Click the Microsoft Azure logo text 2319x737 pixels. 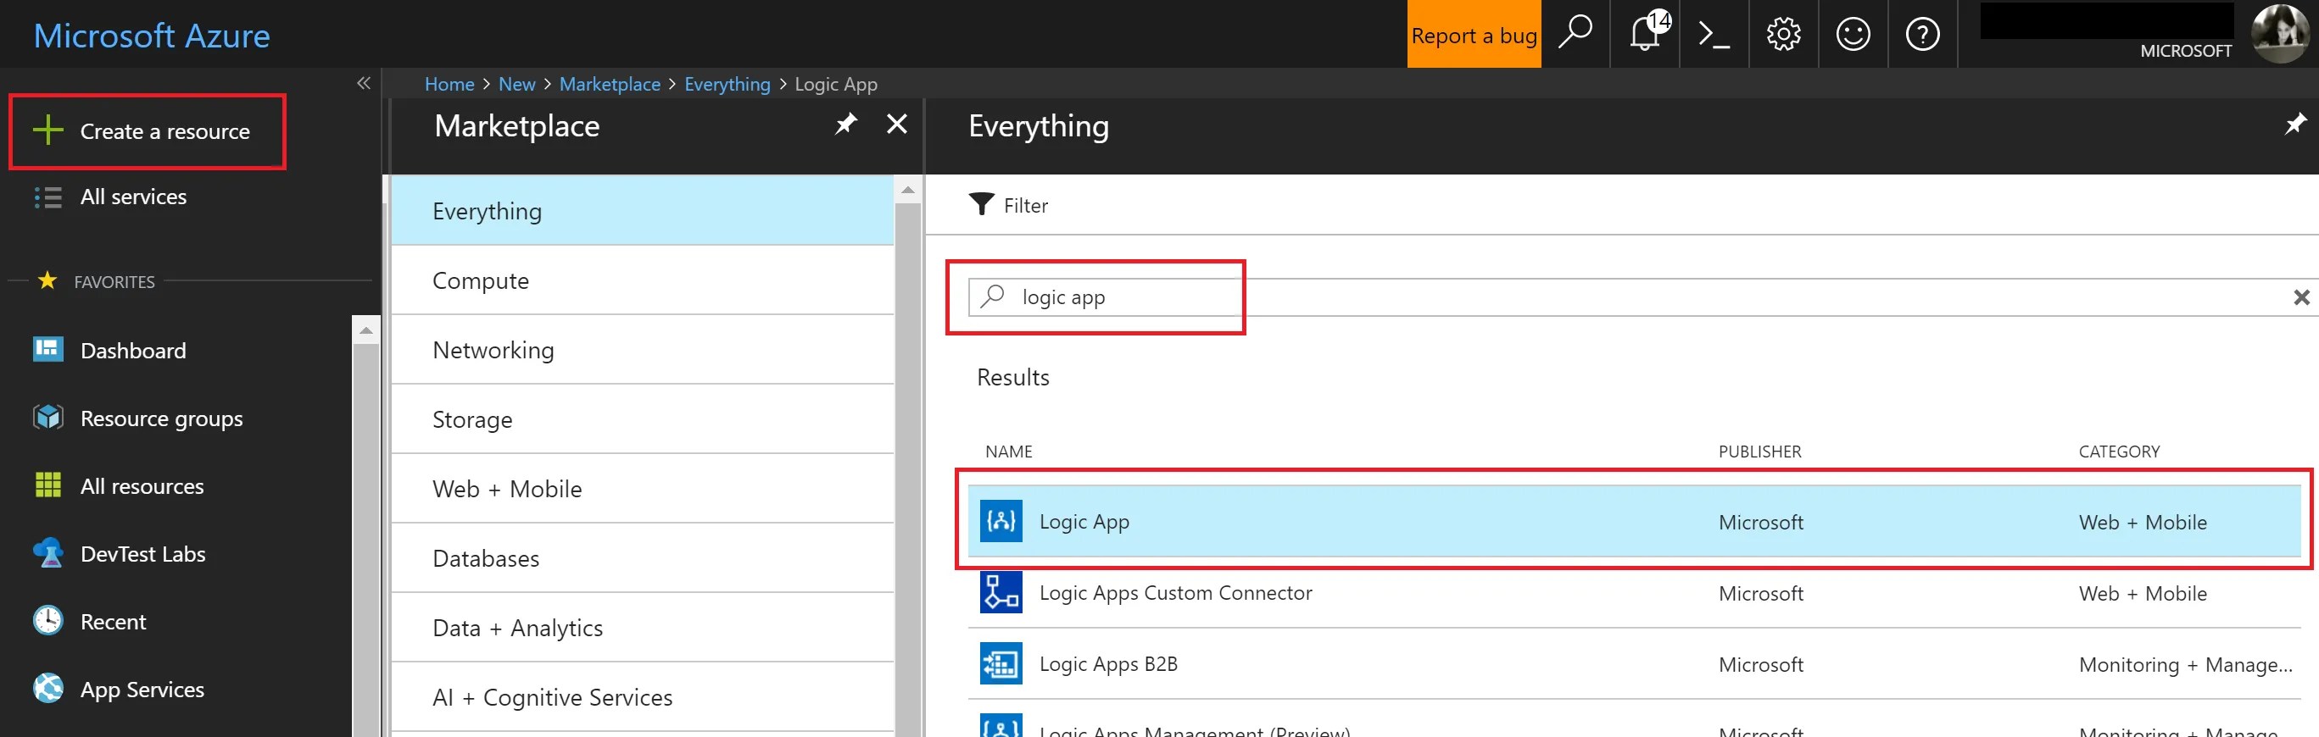click(x=151, y=35)
